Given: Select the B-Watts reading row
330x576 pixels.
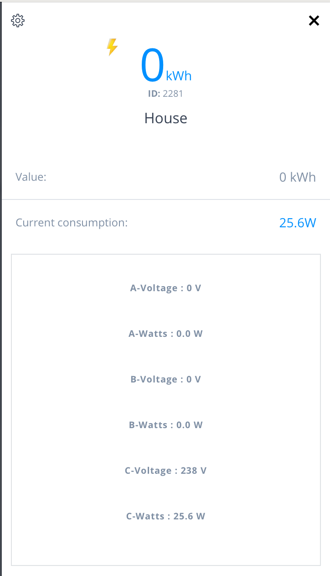Looking at the screenshot, I should [165, 425].
